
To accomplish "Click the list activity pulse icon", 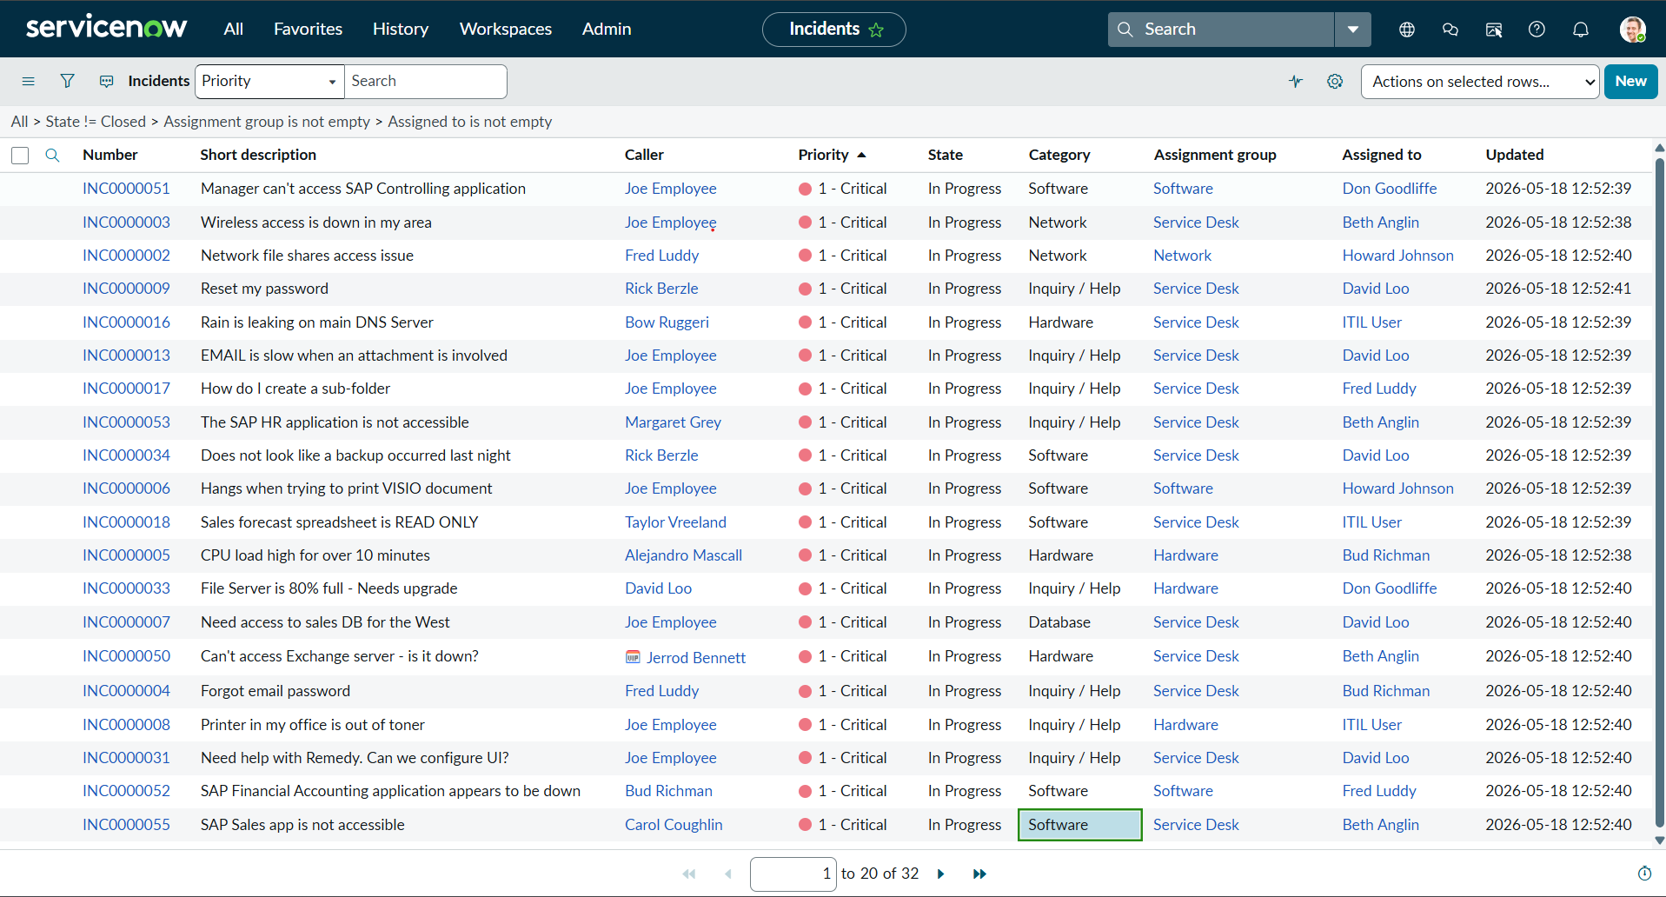I will [x=1296, y=82].
